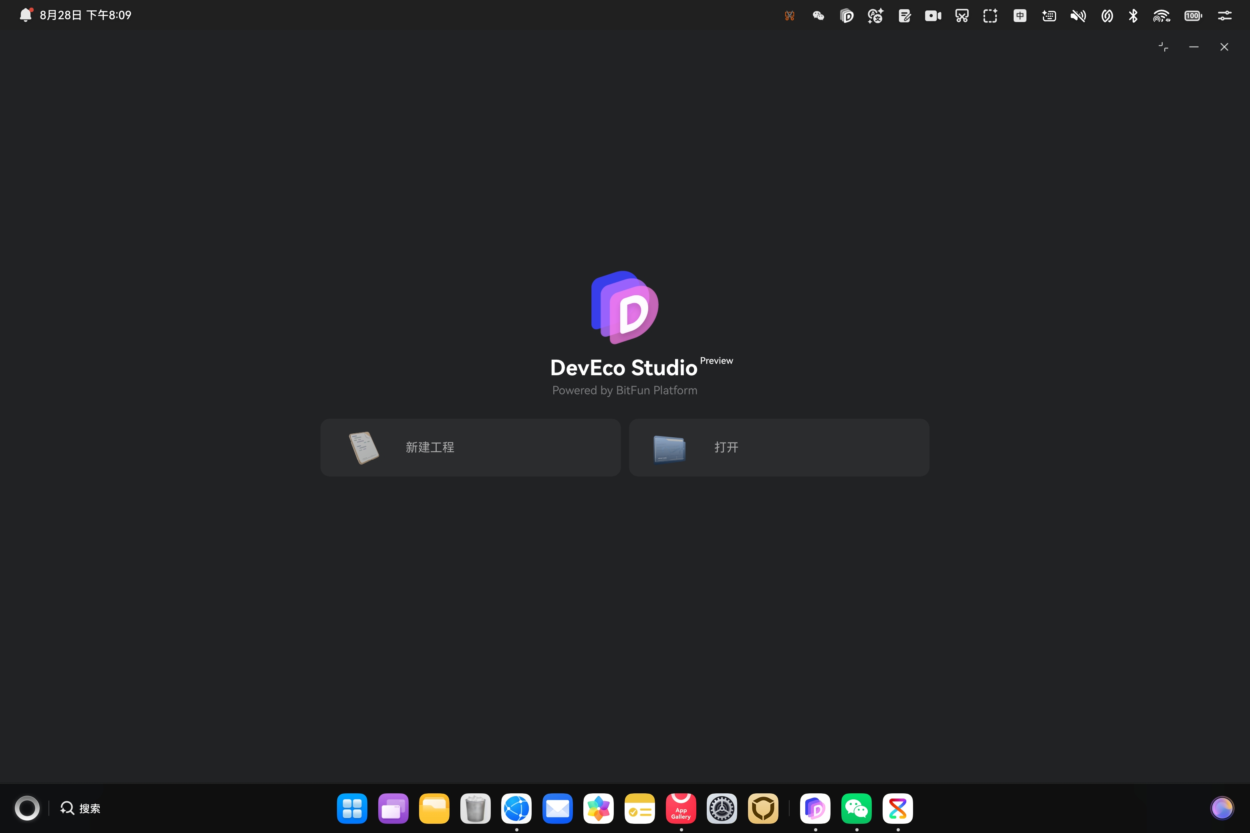Click the 搜索 search field in the dock
The height and width of the screenshot is (833, 1250).
tap(80, 808)
